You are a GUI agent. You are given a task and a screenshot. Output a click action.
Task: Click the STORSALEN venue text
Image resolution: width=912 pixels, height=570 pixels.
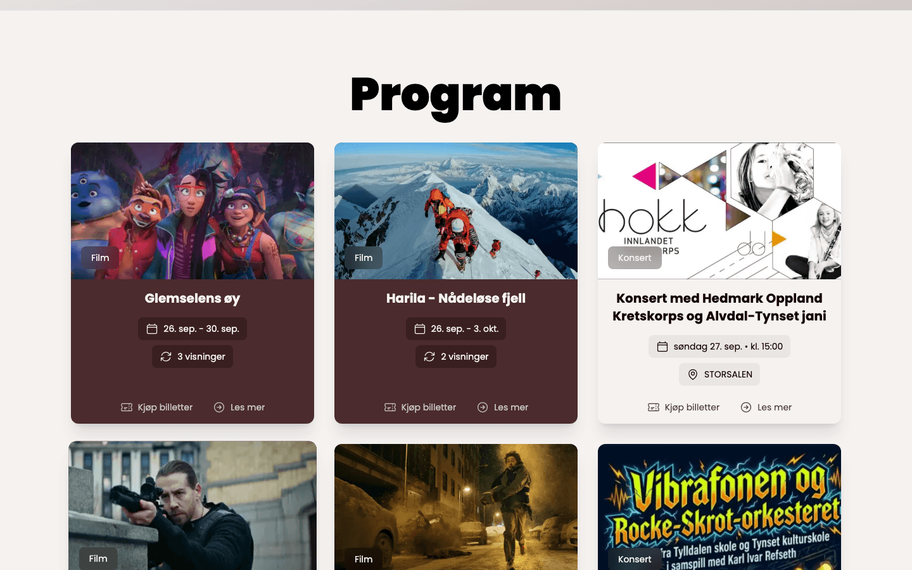click(728, 374)
